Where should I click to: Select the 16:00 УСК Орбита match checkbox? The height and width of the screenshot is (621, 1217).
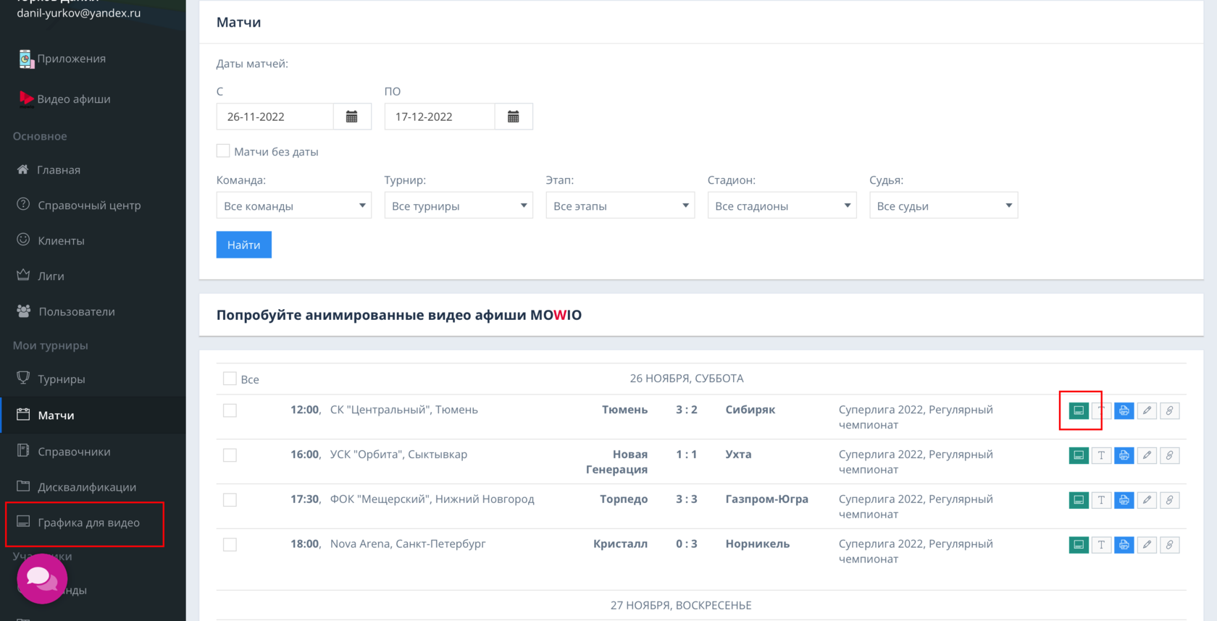[x=230, y=455]
